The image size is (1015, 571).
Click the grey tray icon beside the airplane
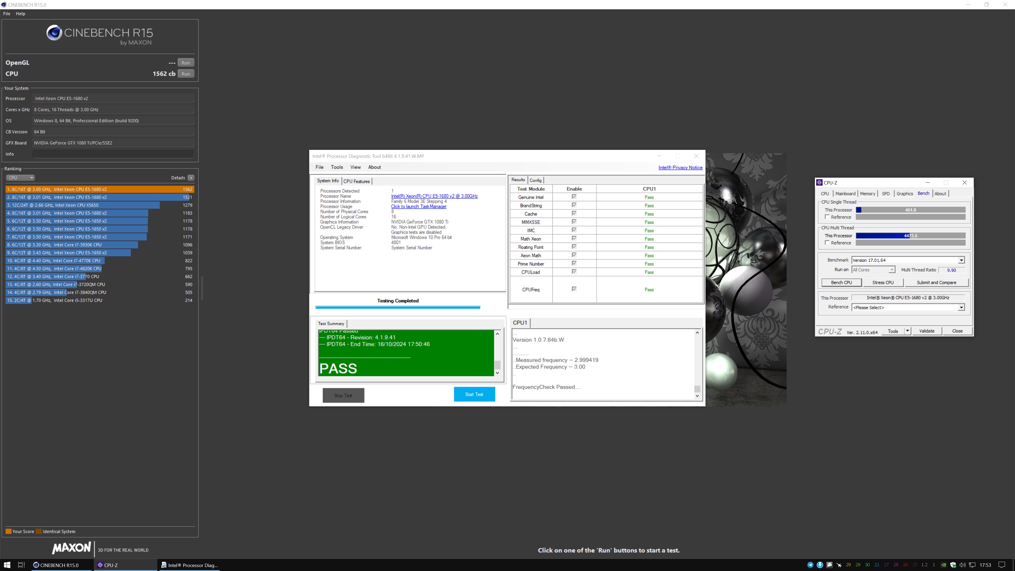[829, 565]
